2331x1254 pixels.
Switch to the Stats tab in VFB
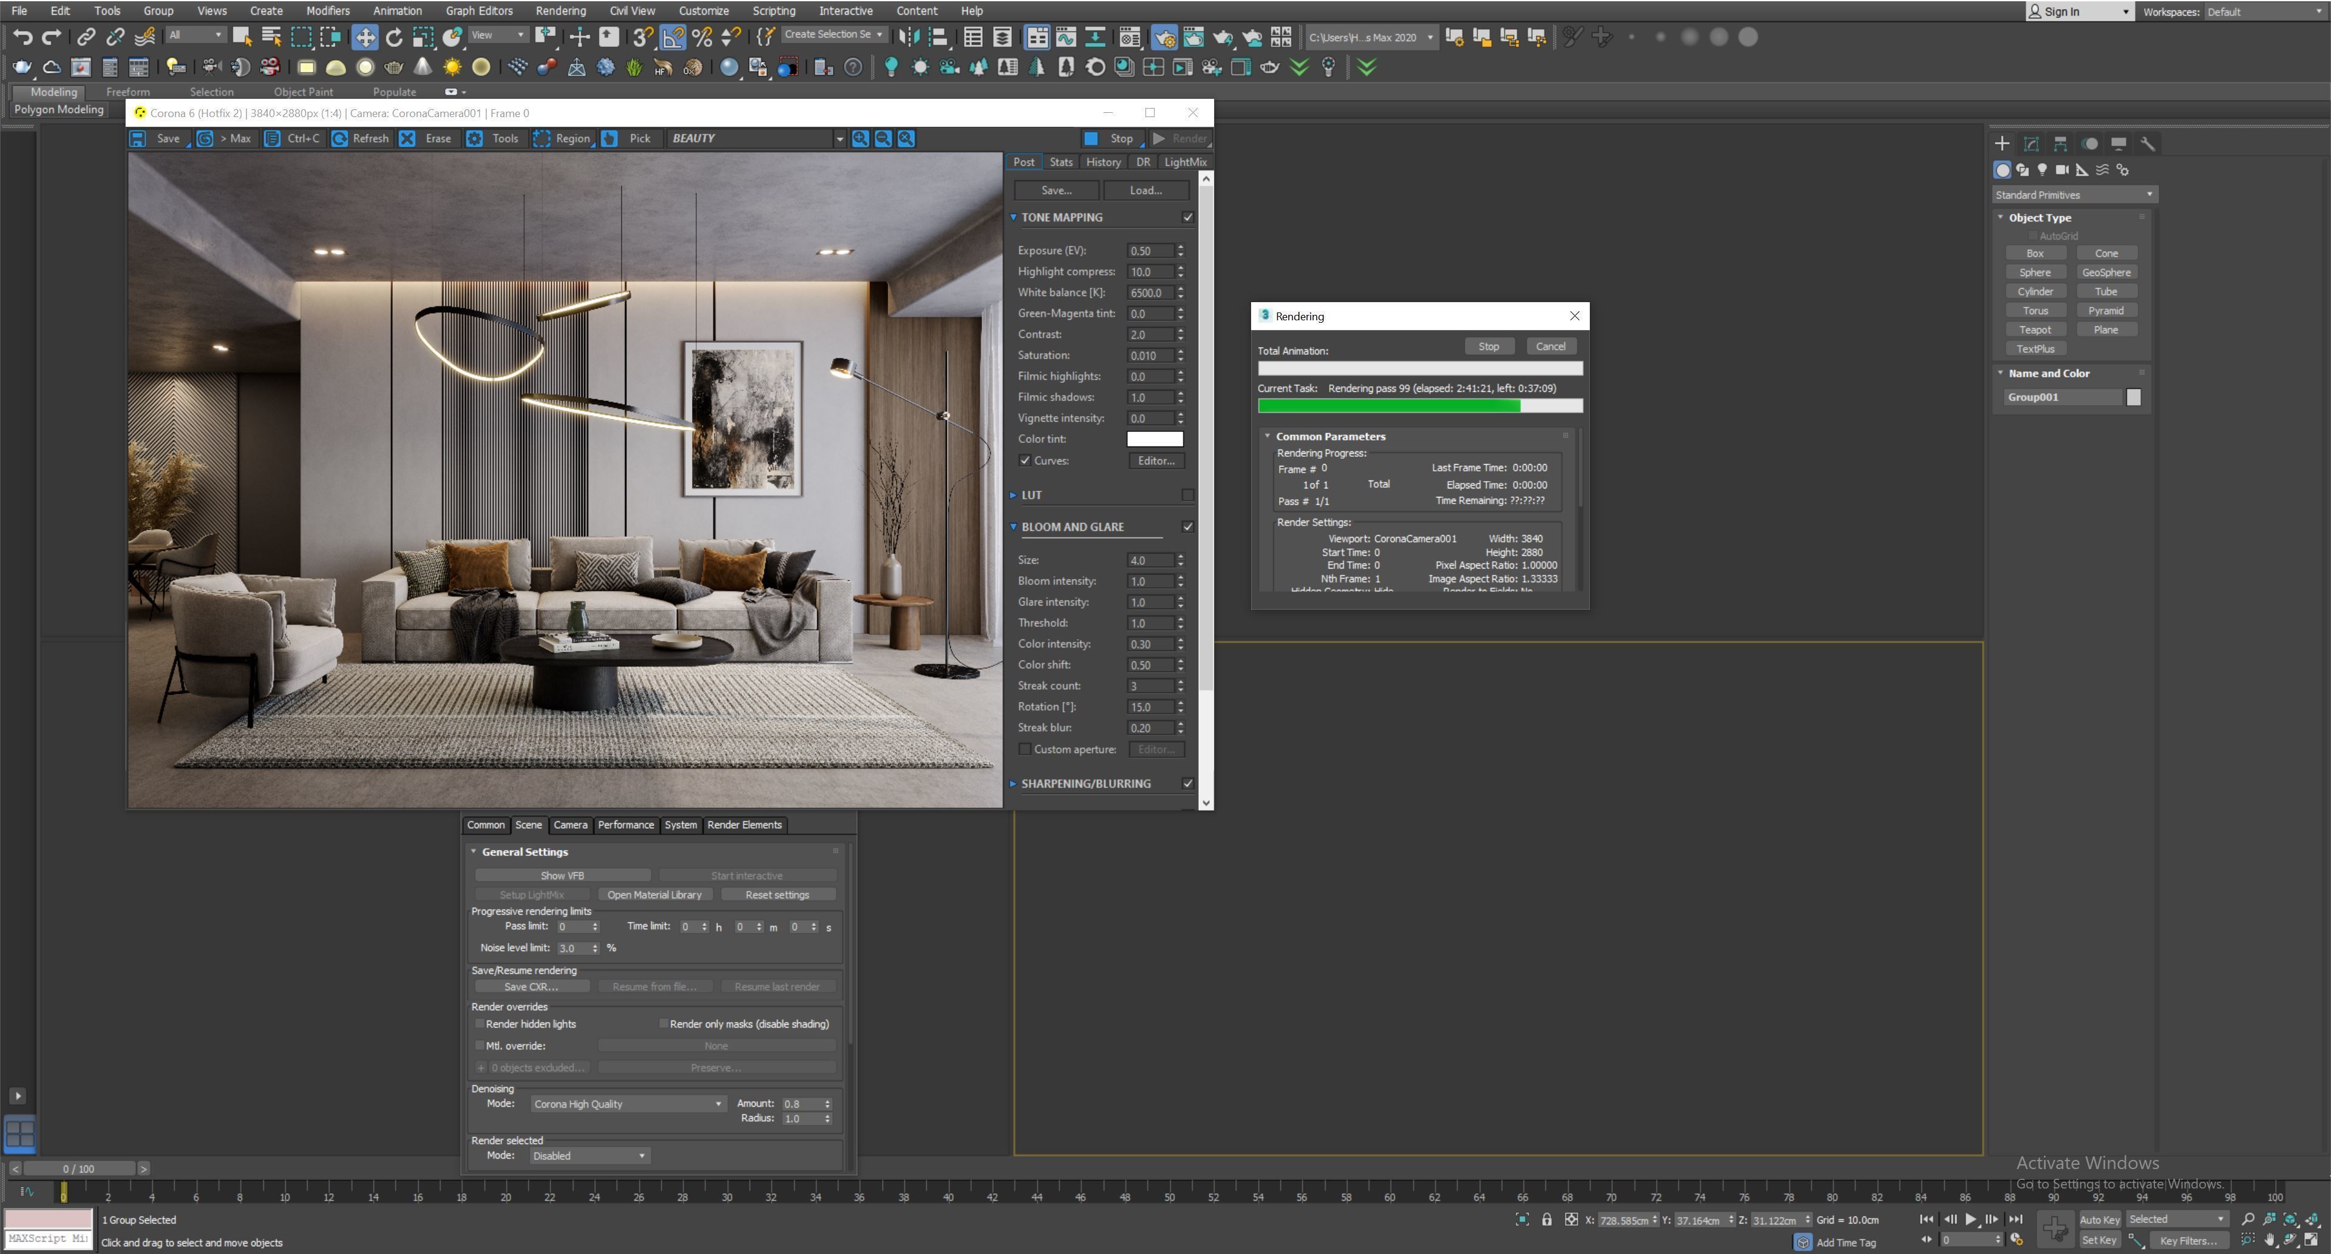pos(1060,162)
